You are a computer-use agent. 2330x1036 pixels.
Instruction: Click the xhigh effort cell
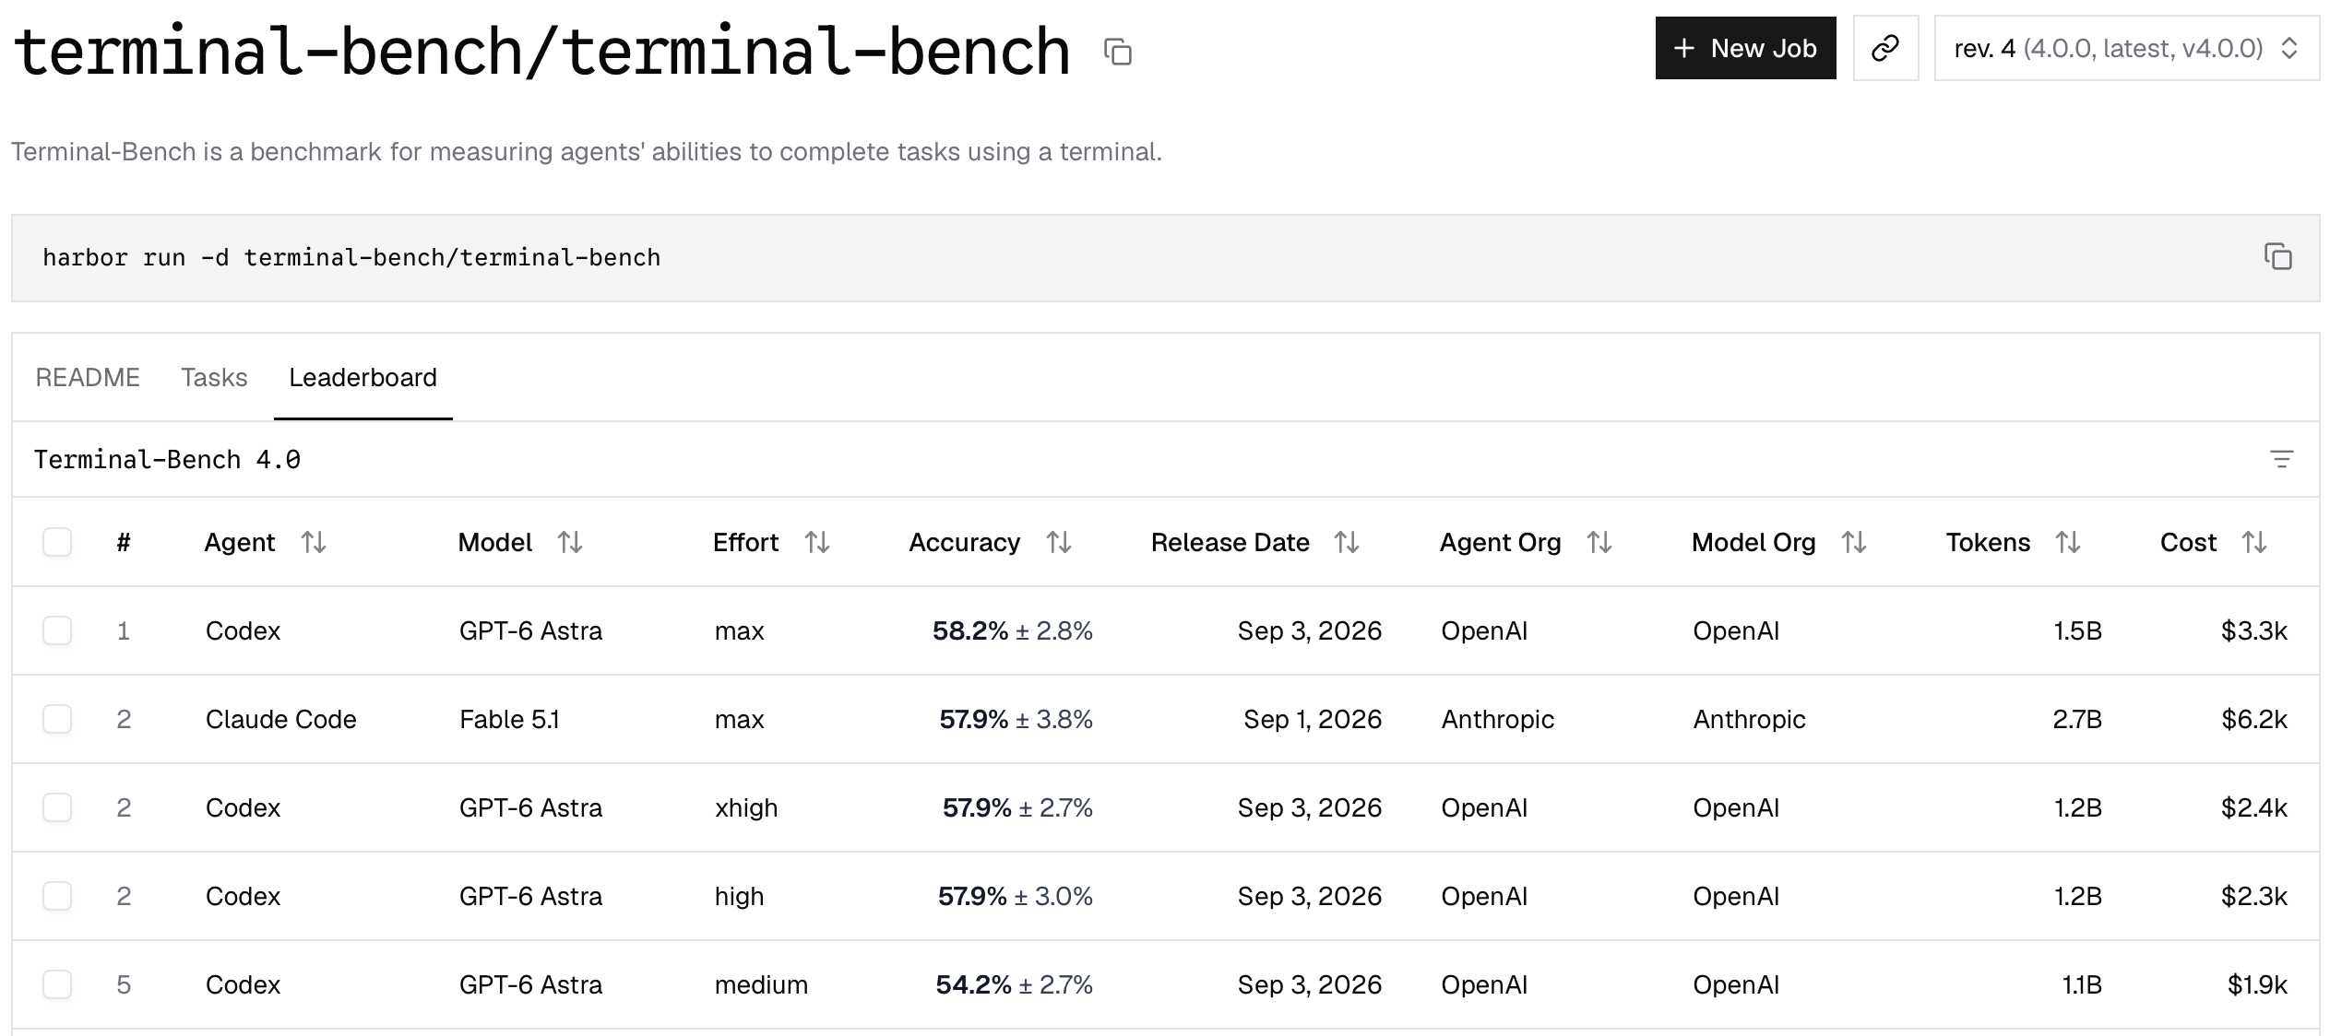click(x=746, y=807)
